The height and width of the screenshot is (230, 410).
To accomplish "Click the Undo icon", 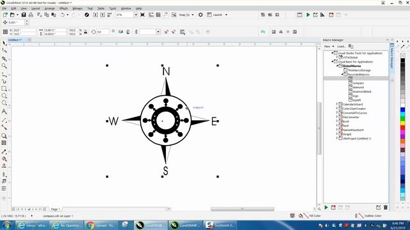I will (x=63, y=15).
